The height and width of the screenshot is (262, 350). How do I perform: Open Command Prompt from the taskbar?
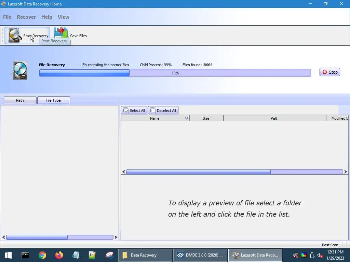click(25, 255)
